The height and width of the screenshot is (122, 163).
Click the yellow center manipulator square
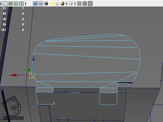click(32, 75)
